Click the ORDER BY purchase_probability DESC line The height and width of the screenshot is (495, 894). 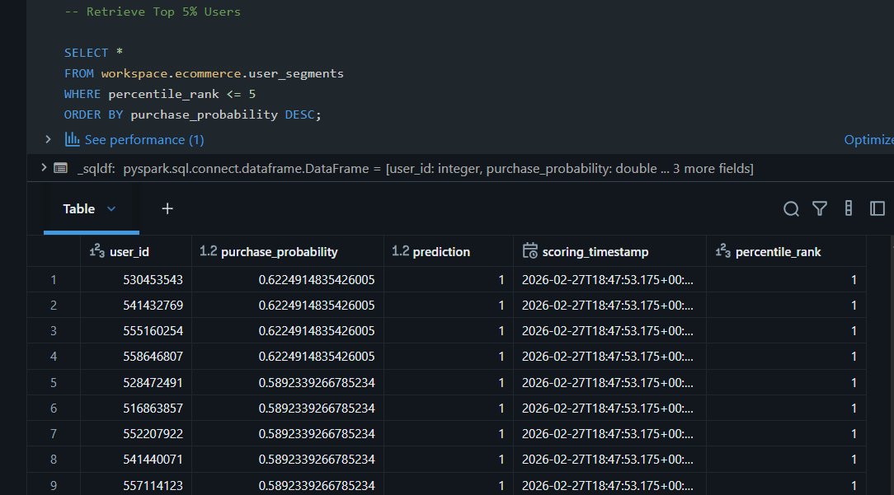tap(193, 114)
